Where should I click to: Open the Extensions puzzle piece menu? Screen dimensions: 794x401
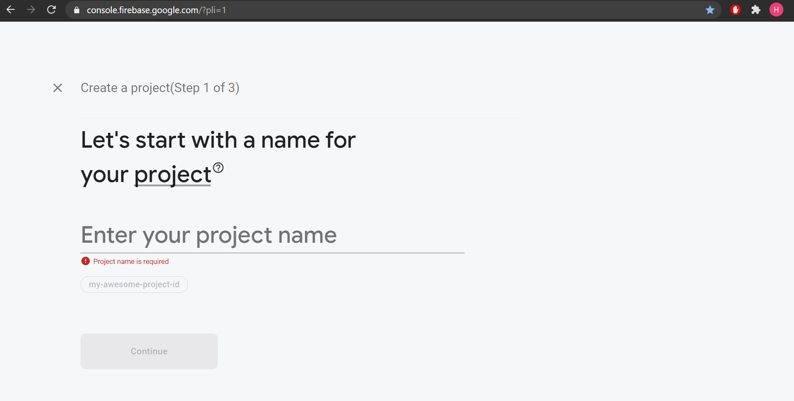click(756, 10)
